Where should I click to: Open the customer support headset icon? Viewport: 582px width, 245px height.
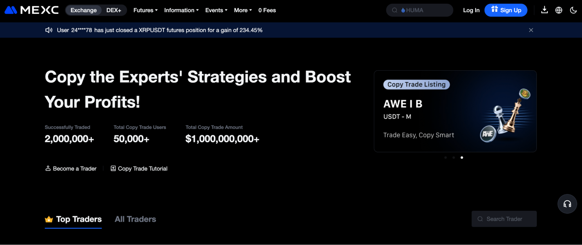coord(567,204)
